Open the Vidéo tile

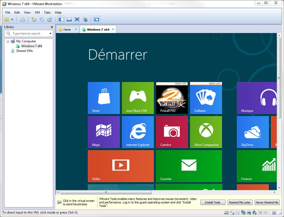pyautogui.click(x=121, y=166)
